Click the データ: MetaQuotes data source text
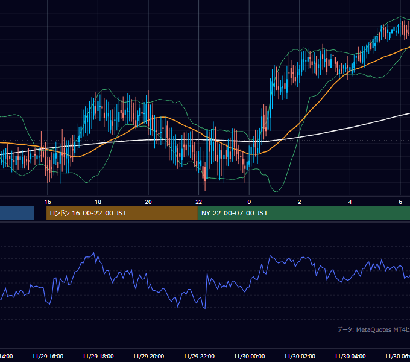The image size is (410, 362). pos(374,329)
